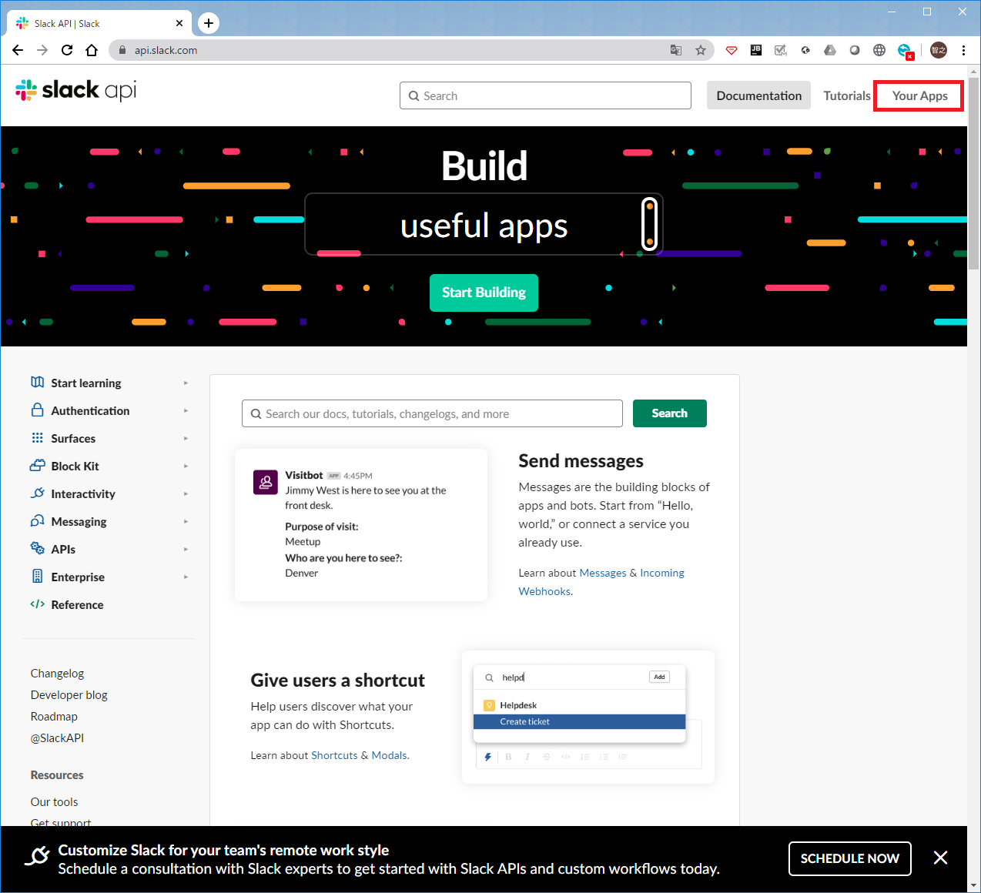
Task: Click the Slack API logo
Action: 75,91
